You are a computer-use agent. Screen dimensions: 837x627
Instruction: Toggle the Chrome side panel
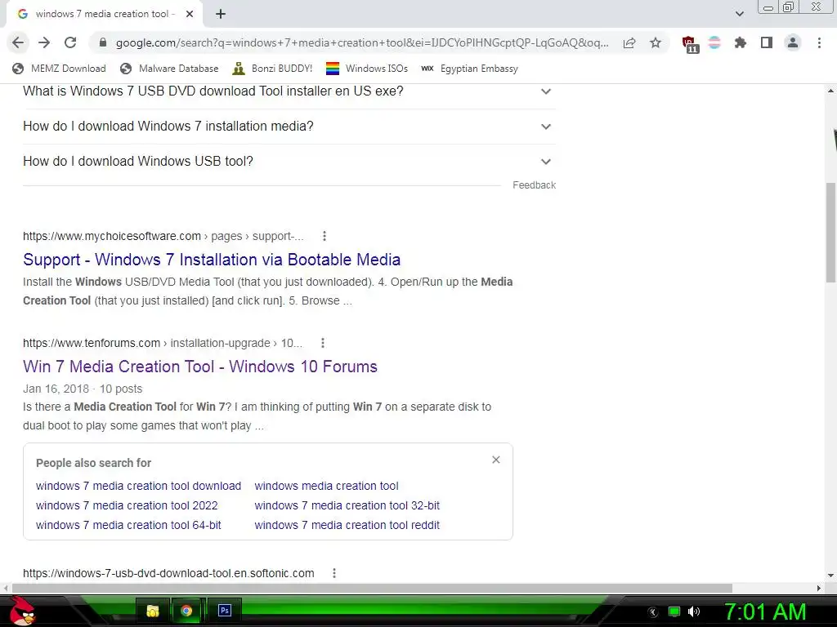pos(767,42)
